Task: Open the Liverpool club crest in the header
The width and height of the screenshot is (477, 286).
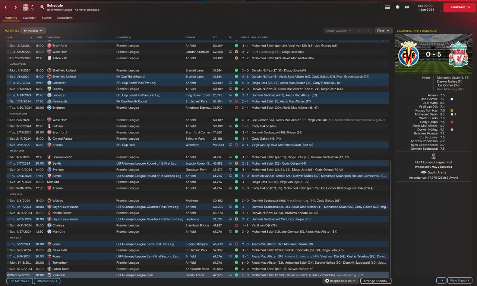Action: point(26,7)
